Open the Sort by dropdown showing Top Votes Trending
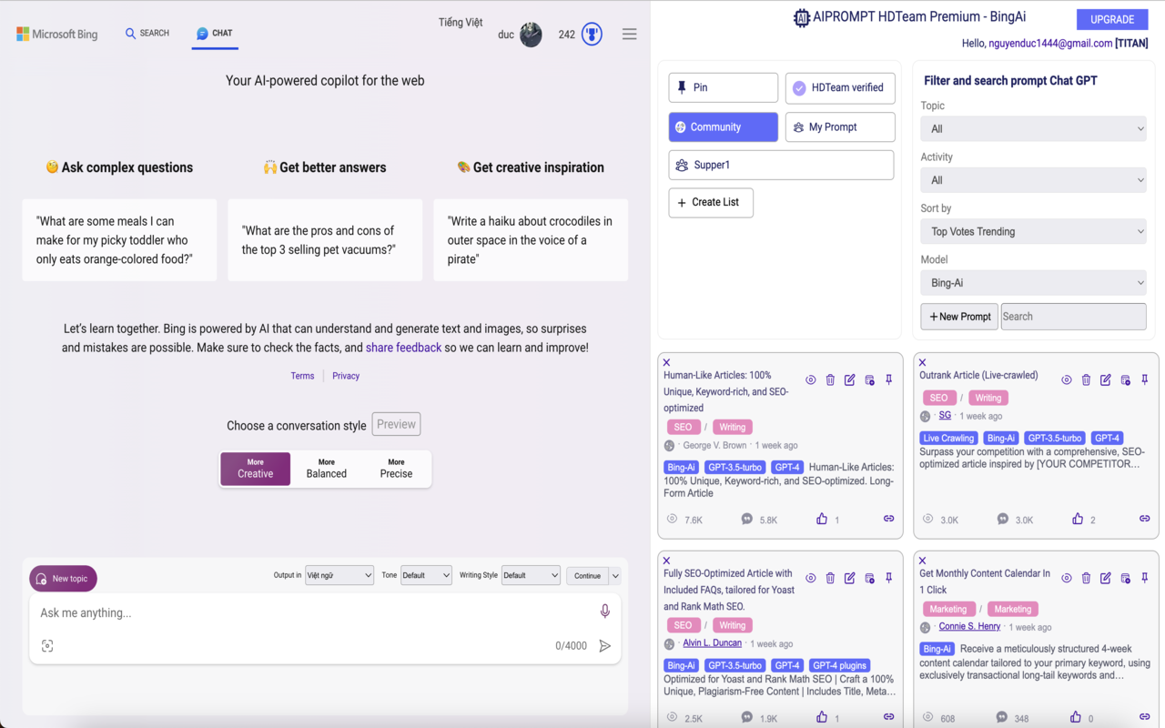The width and height of the screenshot is (1165, 728). [x=1033, y=231]
